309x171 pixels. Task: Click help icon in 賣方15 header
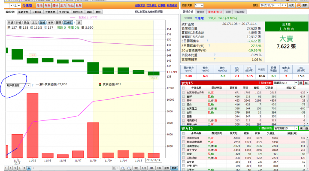(x=259, y=128)
